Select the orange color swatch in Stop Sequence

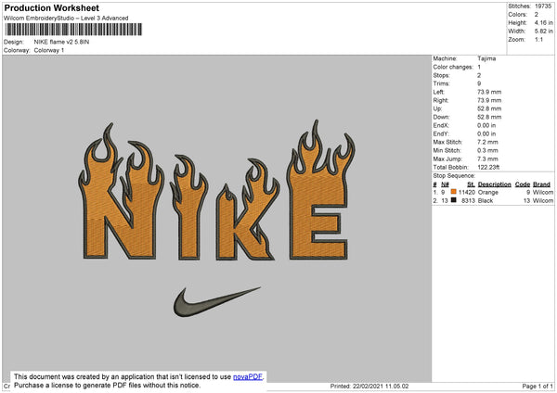click(x=454, y=192)
